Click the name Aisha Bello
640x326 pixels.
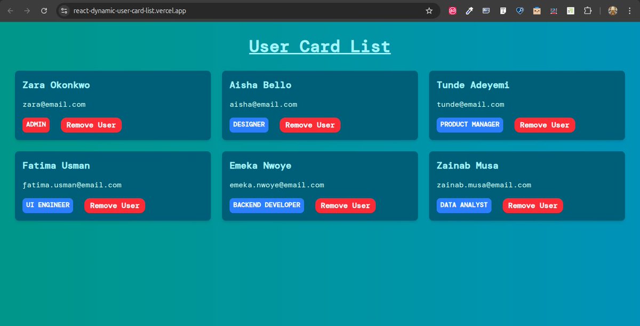[261, 85]
